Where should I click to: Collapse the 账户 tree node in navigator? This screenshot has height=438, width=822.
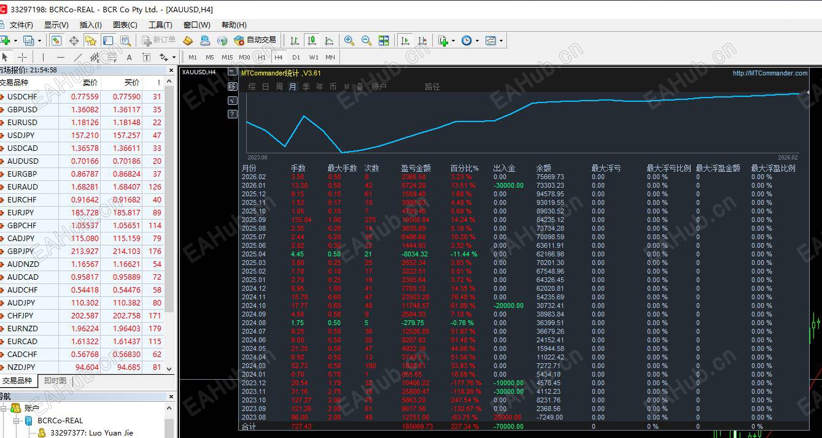click(x=4, y=408)
